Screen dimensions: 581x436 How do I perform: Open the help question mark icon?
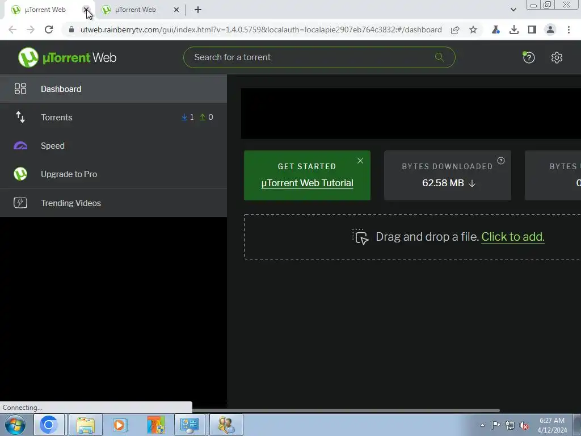click(x=528, y=57)
